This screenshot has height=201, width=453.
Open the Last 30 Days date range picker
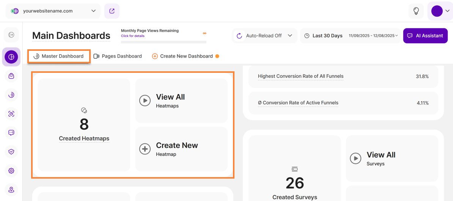(x=351, y=36)
